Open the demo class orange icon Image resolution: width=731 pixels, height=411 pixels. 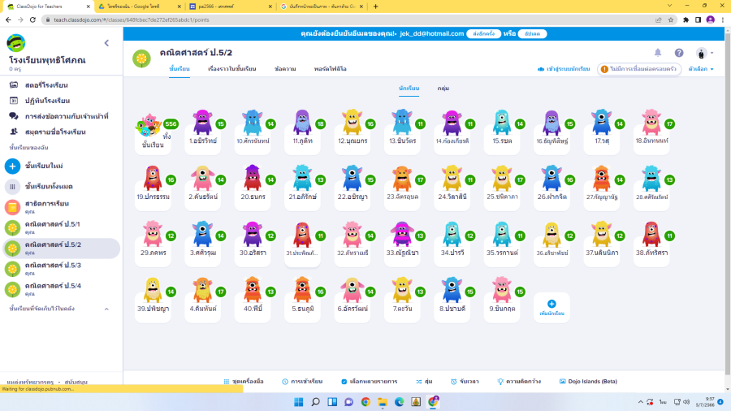coord(12,207)
